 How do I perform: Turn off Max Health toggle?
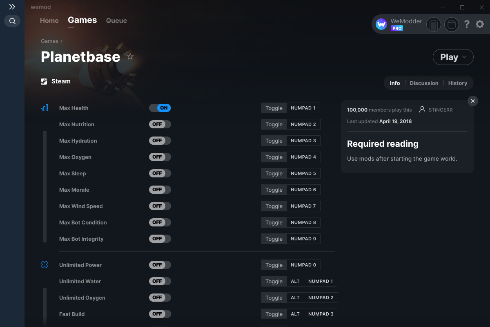pyautogui.click(x=160, y=108)
